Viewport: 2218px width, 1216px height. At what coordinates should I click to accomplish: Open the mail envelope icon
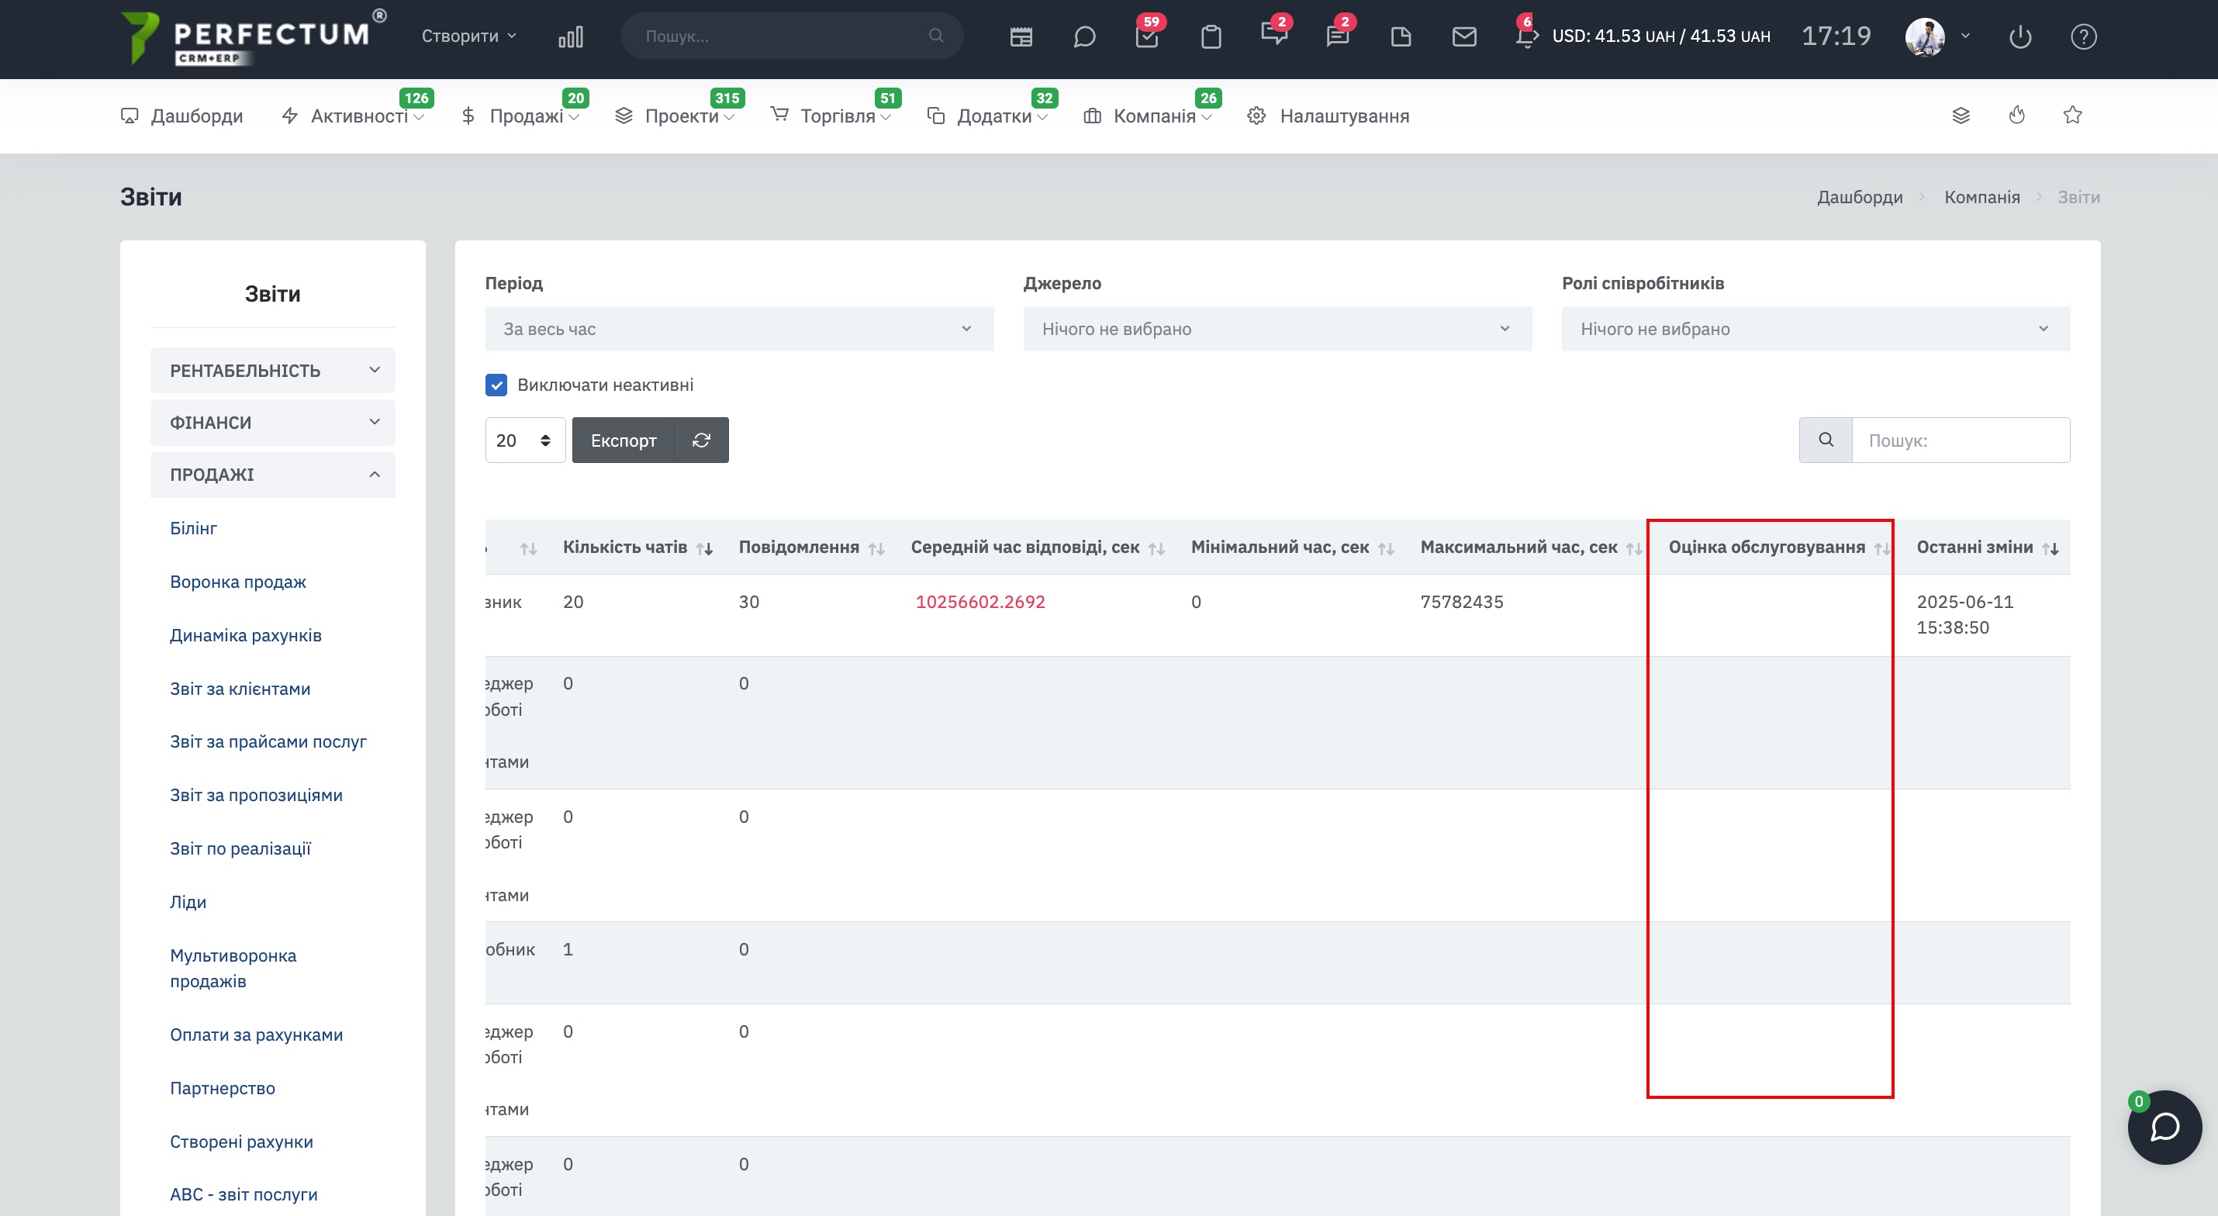point(1463,36)
